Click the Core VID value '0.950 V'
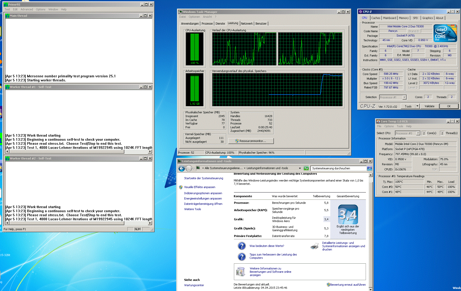Screen dimensions: 461x291 [423, 40]
